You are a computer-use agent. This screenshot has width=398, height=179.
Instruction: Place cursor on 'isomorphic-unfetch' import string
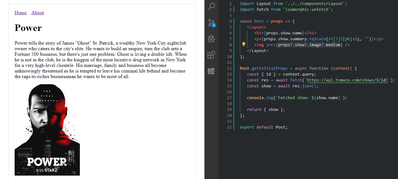(x=308, y=10)
